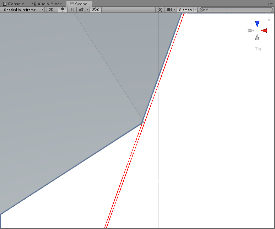
Task: Click the blue Z axis cone
Action: point(257,24)
